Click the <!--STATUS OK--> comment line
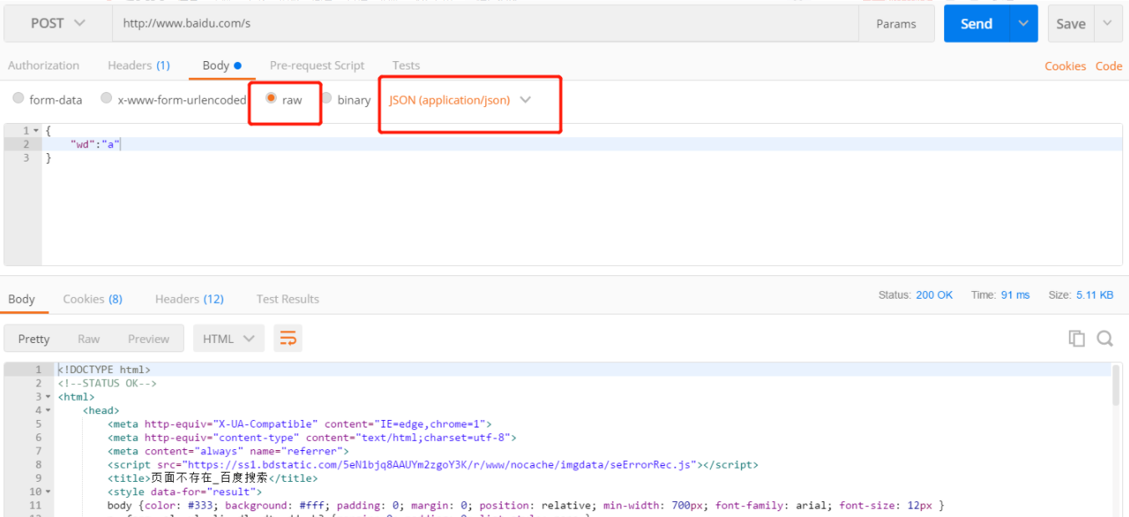Screen dimensions: 1129x517 pyautogui.click(x=107, y=383)
